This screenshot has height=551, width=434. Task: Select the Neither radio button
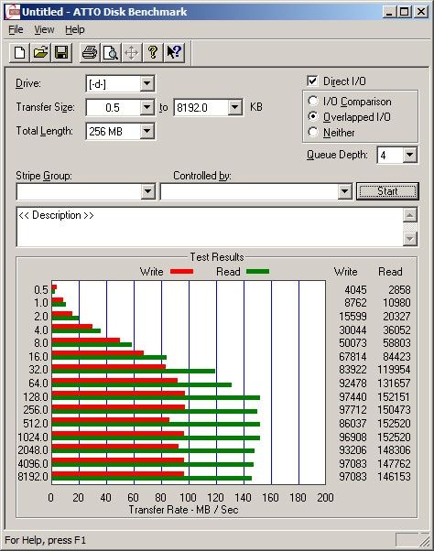[313, 132]
